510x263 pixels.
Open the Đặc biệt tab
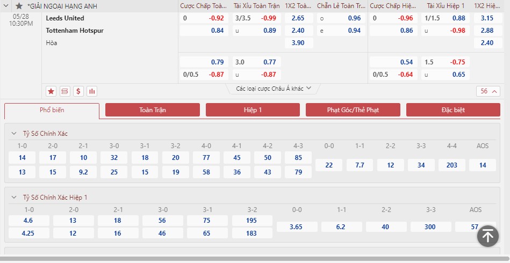point(453,109)
